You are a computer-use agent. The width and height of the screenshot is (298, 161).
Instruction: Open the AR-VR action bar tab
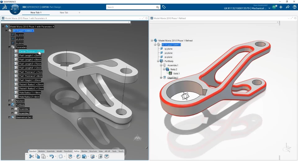pyautogui.click(x=107, y=151)
